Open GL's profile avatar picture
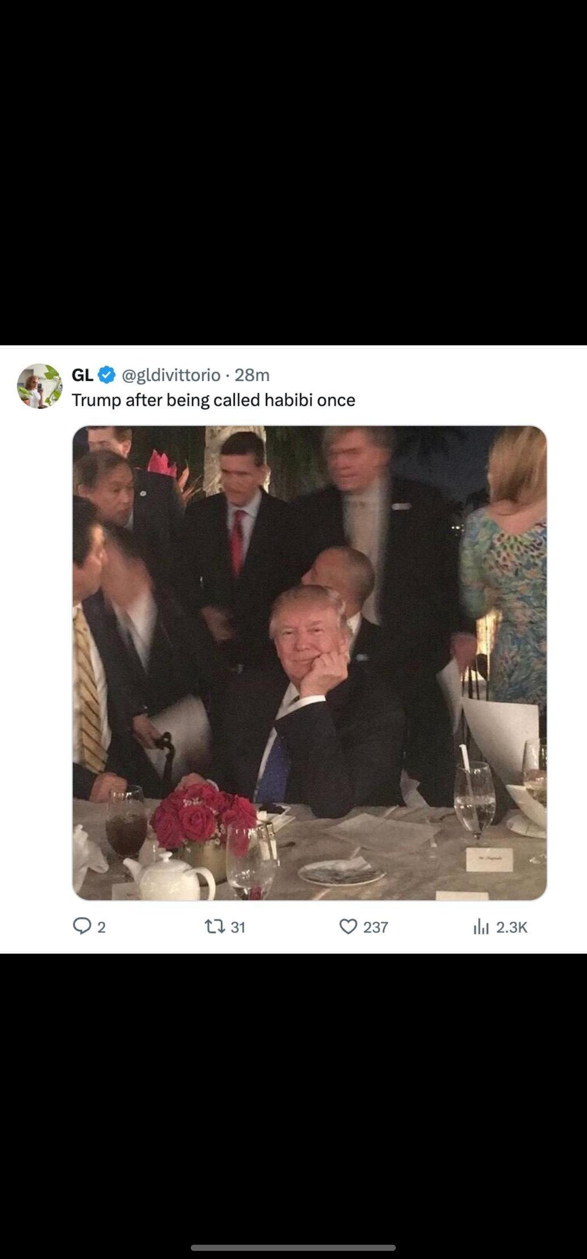This screenshot has height=1259, width=587. (40, 386)
